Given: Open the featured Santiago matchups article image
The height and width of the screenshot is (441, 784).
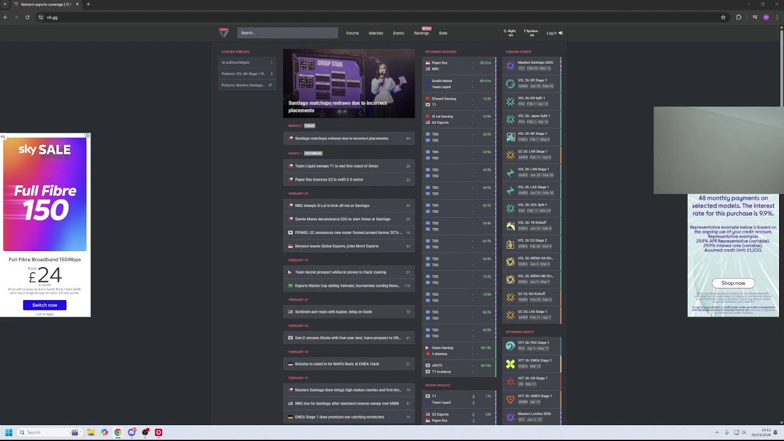Looking at the screenshot, I should click(x=349, y=83).
